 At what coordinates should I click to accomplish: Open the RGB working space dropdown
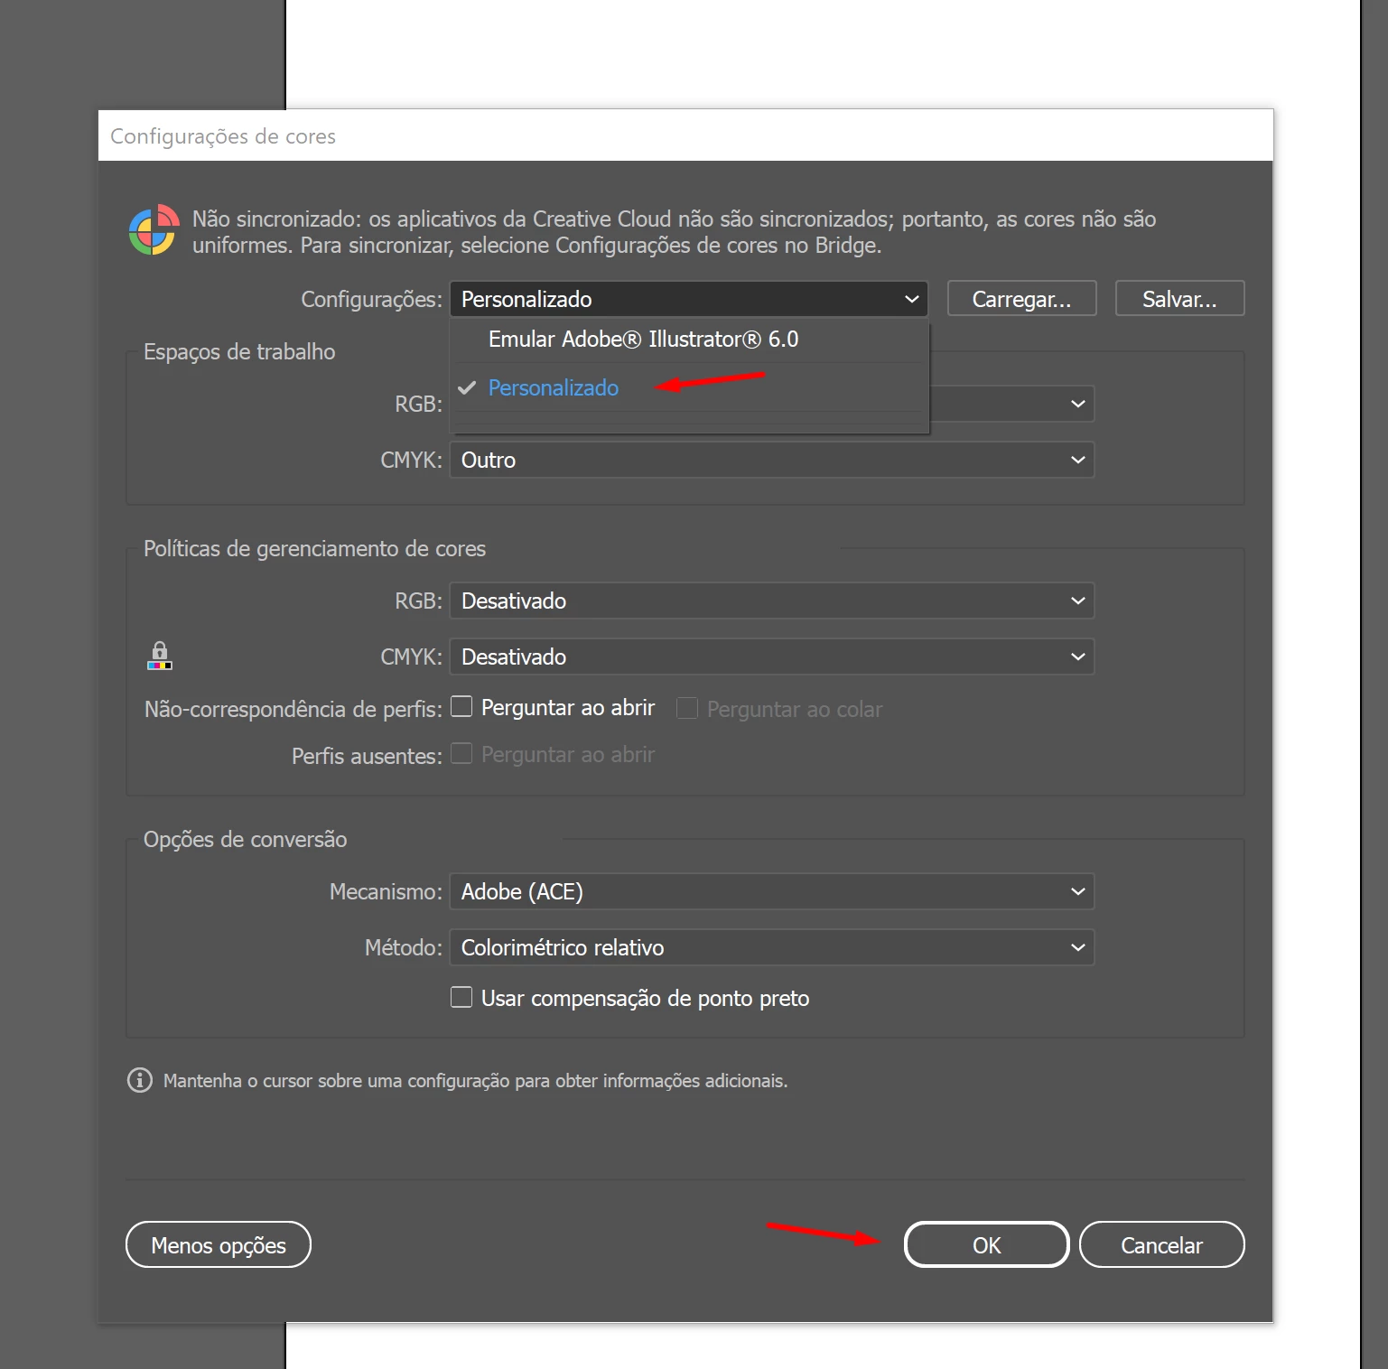pos(1011,404)
